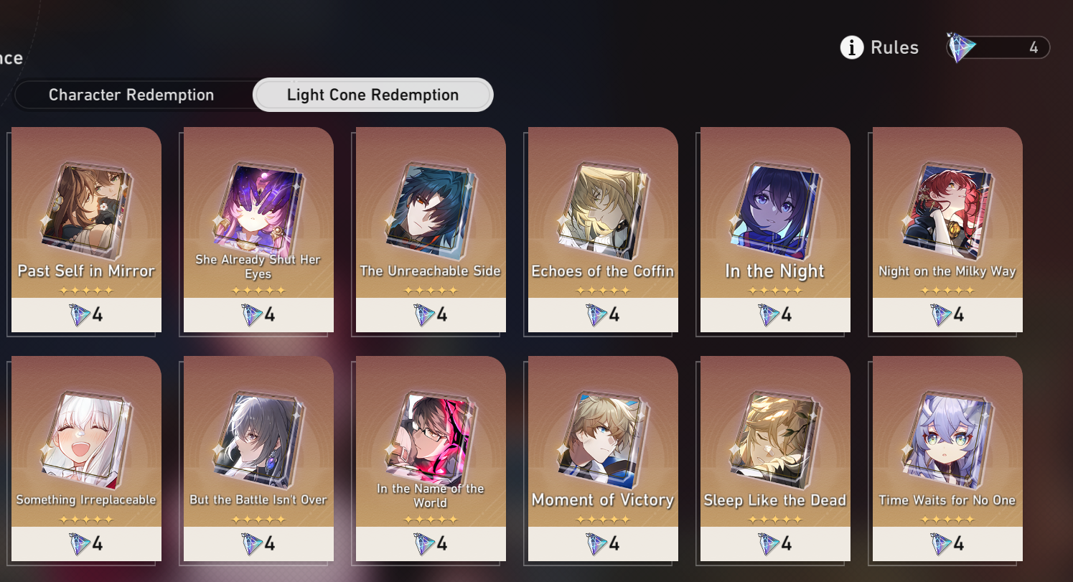This screenshot has height=582, width=1073.
Task: Select the Light Cone Redemption tab
Action: pos(372,95)
